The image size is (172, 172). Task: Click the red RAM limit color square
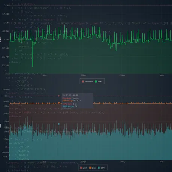click(83, 82)
